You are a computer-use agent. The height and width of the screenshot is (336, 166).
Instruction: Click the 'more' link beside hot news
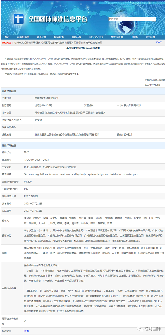coord(159,42)
